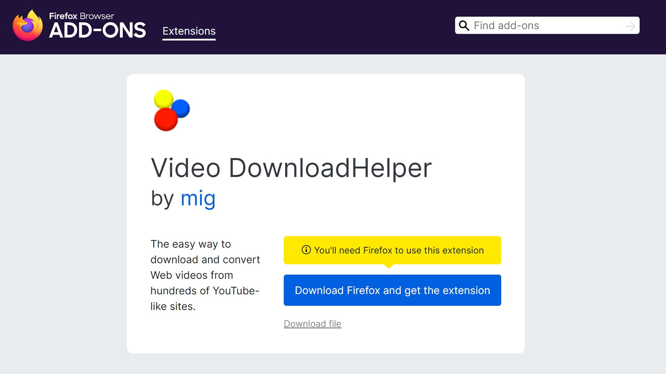This screenshot has height=374, width=666.
Task: Click the "Web videos from" description line
Action: point(191,275)
